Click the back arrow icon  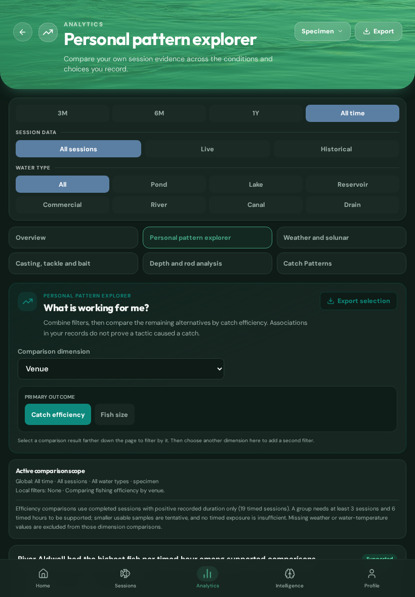pyautogui.click(x=22, y=32)
